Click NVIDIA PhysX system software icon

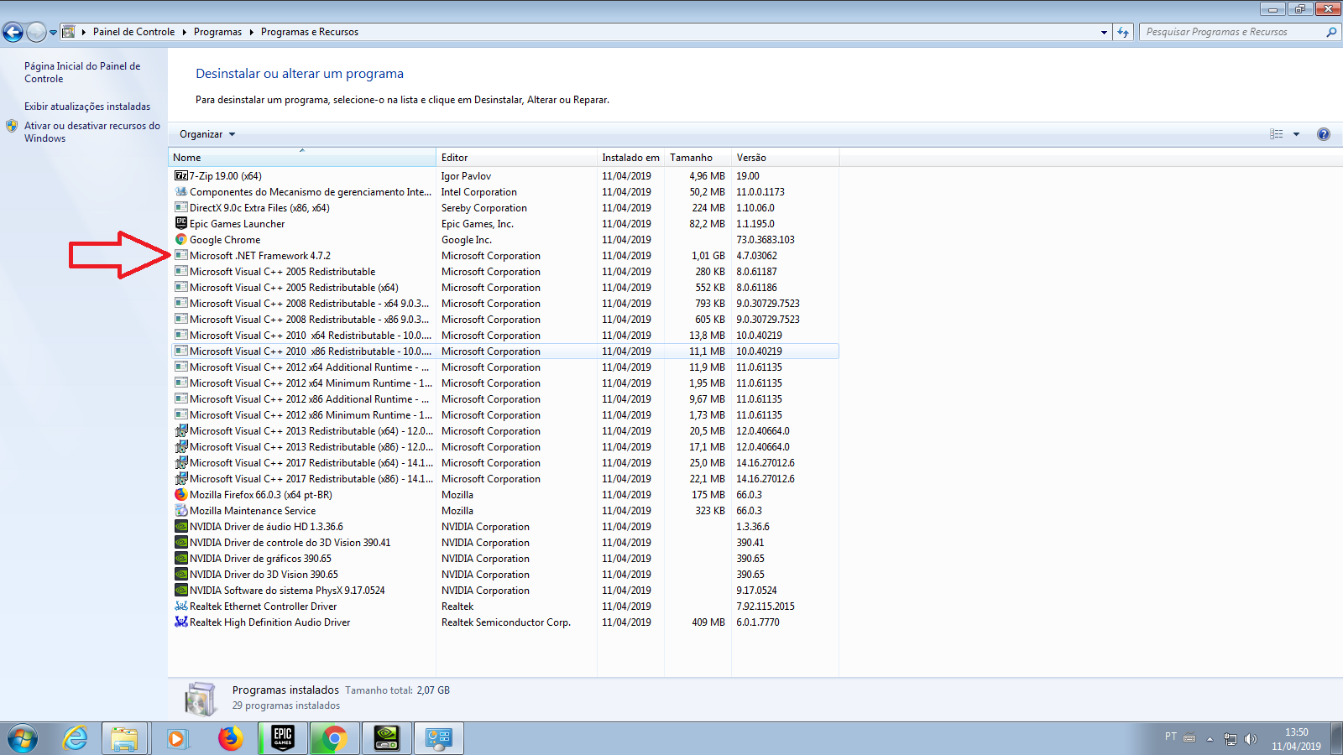[180, 591]
